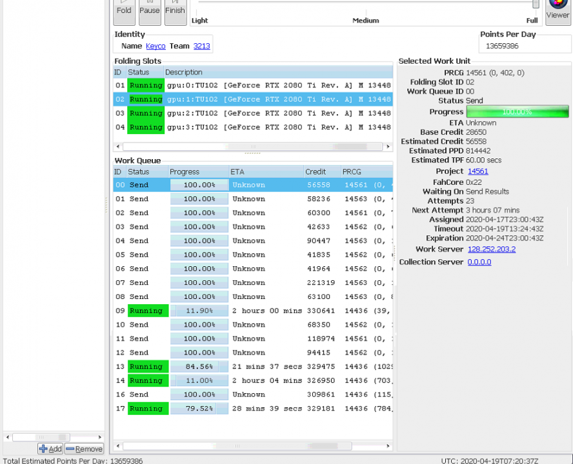Select work queue row 01 with credit 58236
This screenshot has height=464, width=573.
point(253,199)
